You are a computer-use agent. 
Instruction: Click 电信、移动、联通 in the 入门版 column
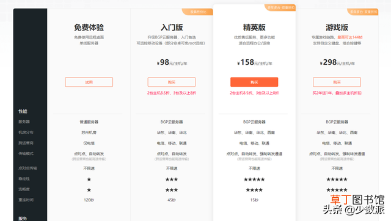point(172,143)
